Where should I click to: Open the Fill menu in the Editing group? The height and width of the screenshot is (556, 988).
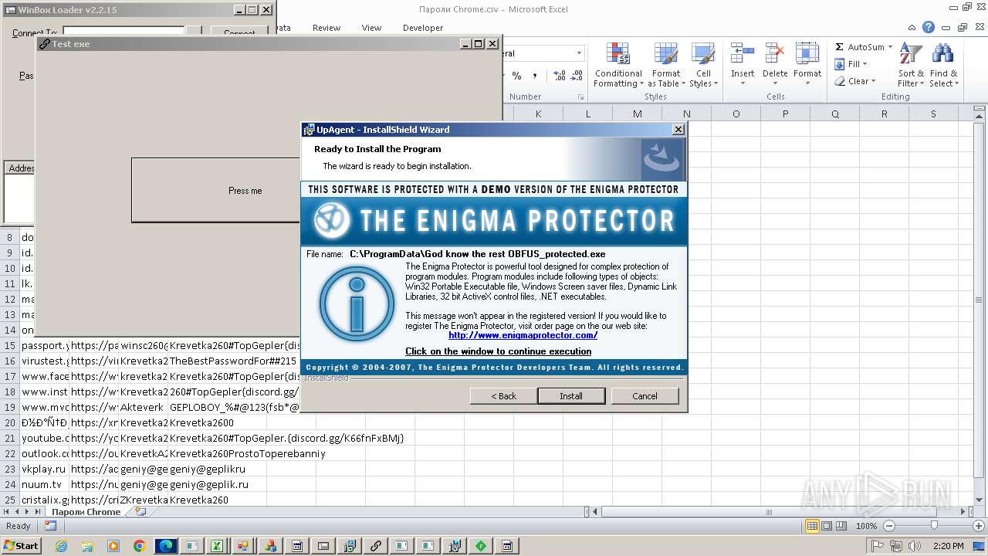(852, 64)
